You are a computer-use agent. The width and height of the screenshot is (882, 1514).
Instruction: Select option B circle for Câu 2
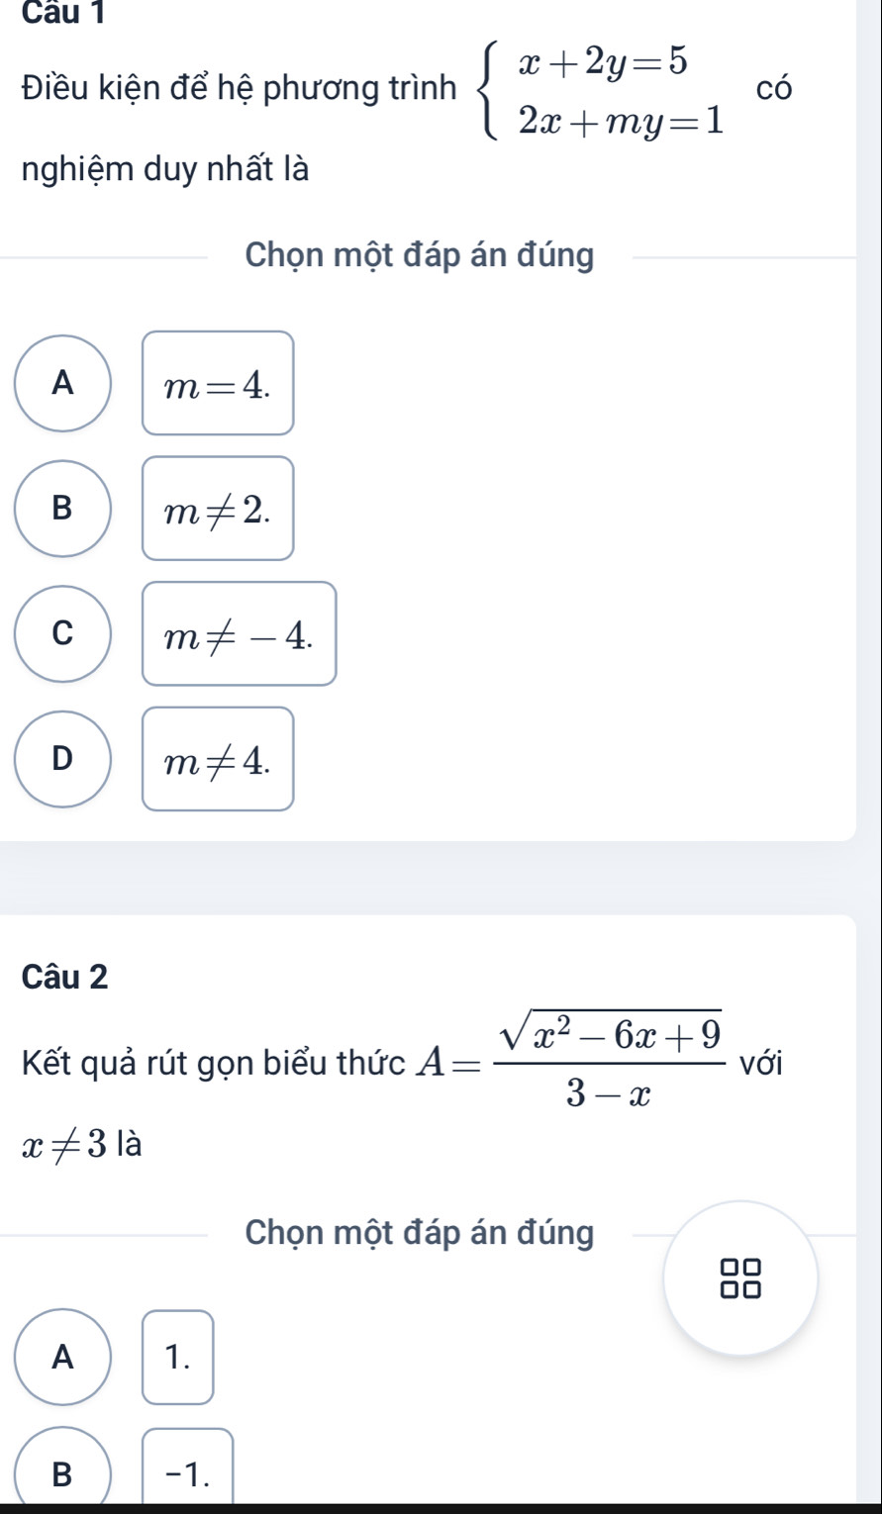pos(63,1471)
